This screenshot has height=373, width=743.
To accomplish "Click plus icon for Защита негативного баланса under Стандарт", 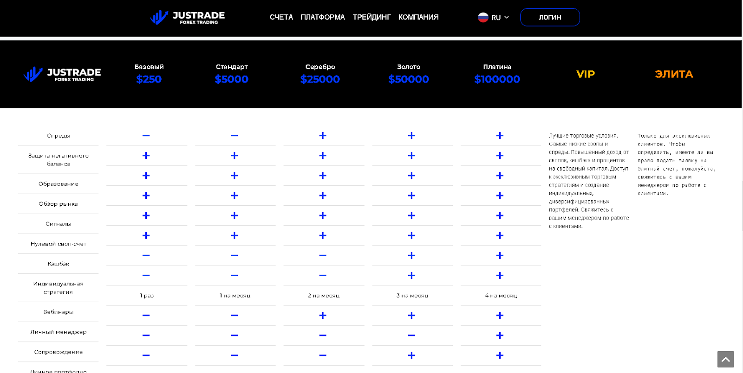I will click(x=235, y=156).
